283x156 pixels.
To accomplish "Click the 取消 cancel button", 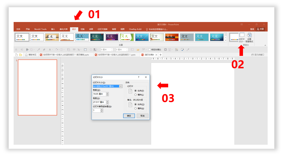I will point(143,116).
